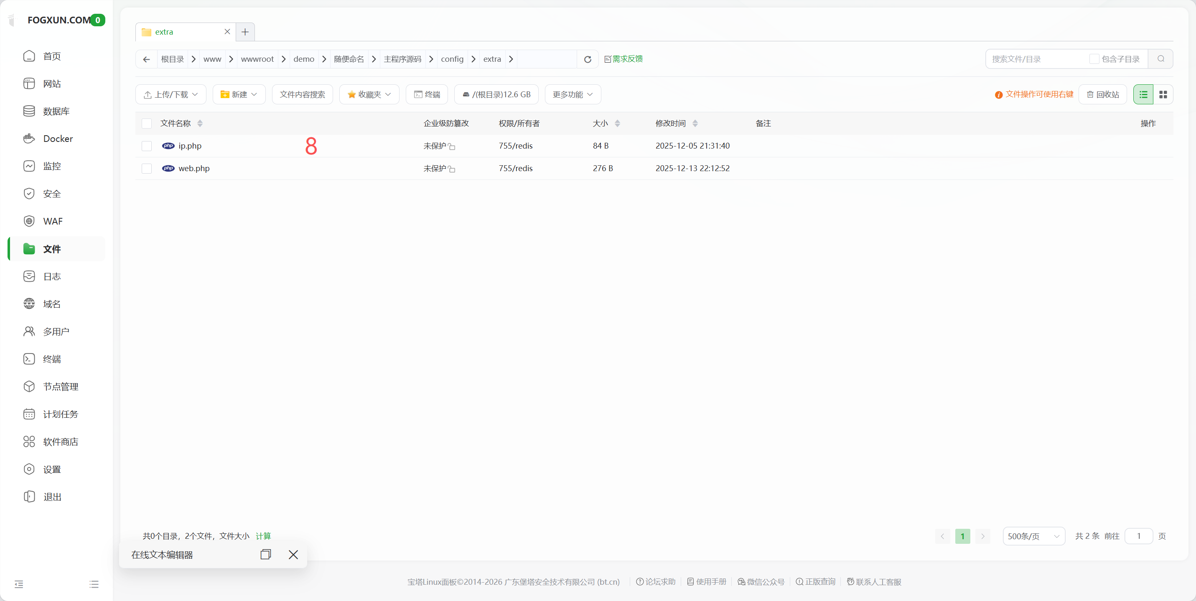Click the refresh directory icon

pos(587,59)
